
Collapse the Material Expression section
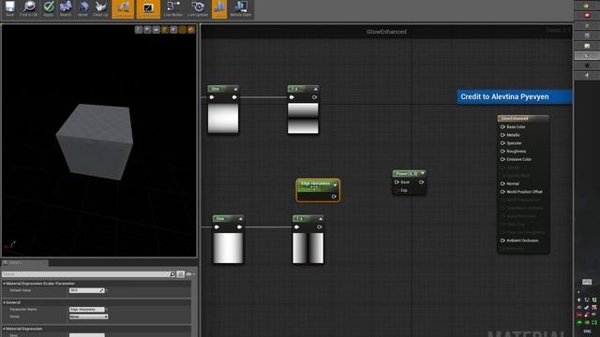click(5, 329)
